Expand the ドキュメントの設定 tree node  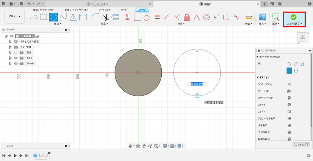click(x=10, y=41)
